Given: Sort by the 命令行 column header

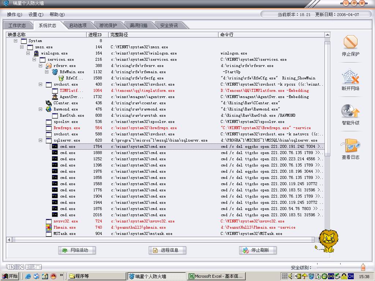Looking at the screenshot, I should pyautogui.click(x=271, y=35).
